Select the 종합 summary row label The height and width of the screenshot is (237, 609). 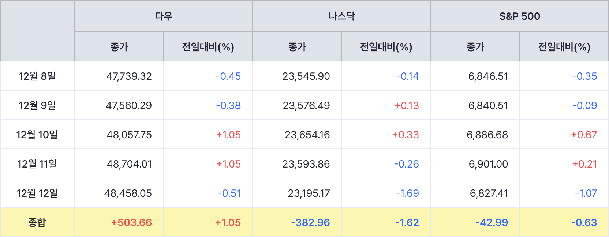click(x=37, y=222)
